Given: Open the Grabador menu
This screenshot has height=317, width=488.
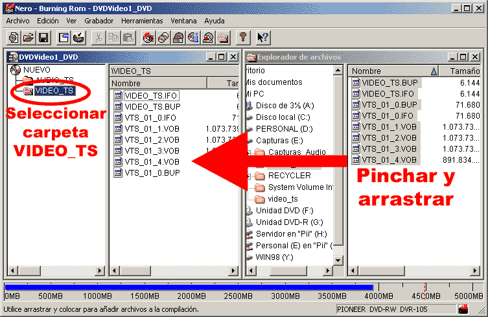Looking at the screenshot, I should pyautogui.click(x=99, y=21).
